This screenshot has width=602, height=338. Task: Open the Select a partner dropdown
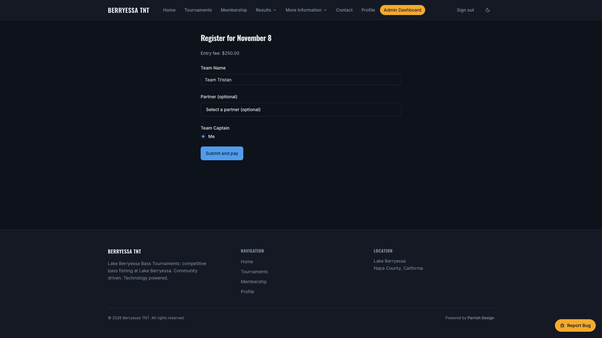tap(301, 110)
